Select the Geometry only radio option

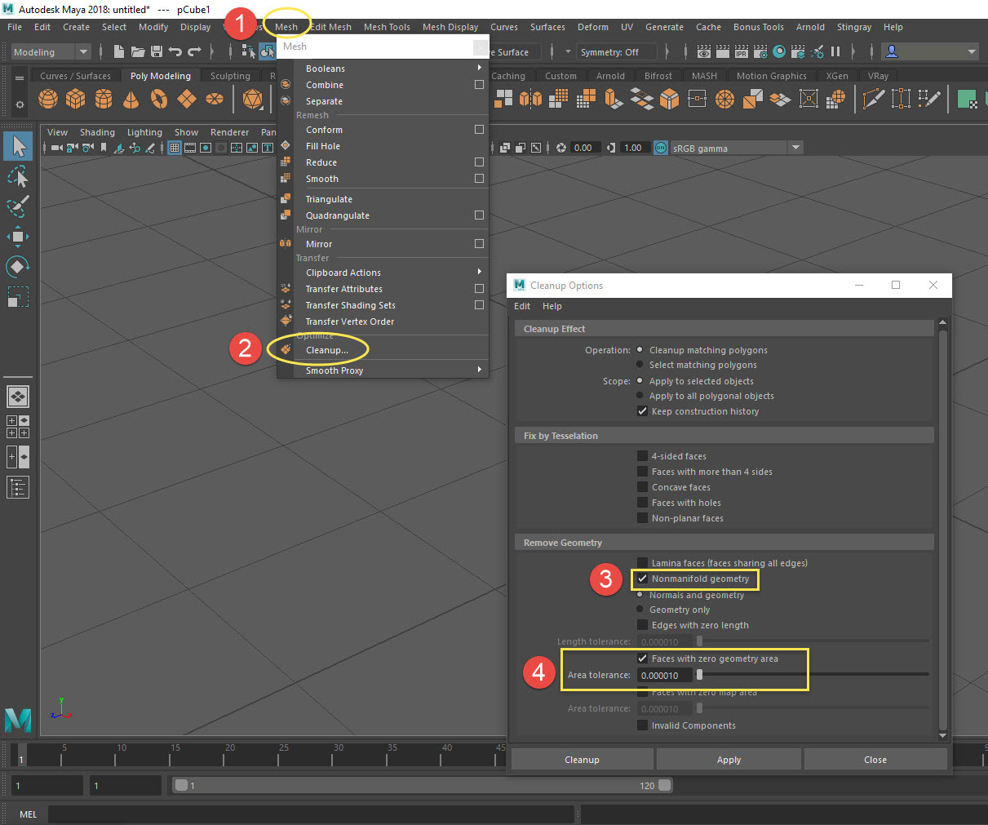pyautogui.click(x=640, y=610)
